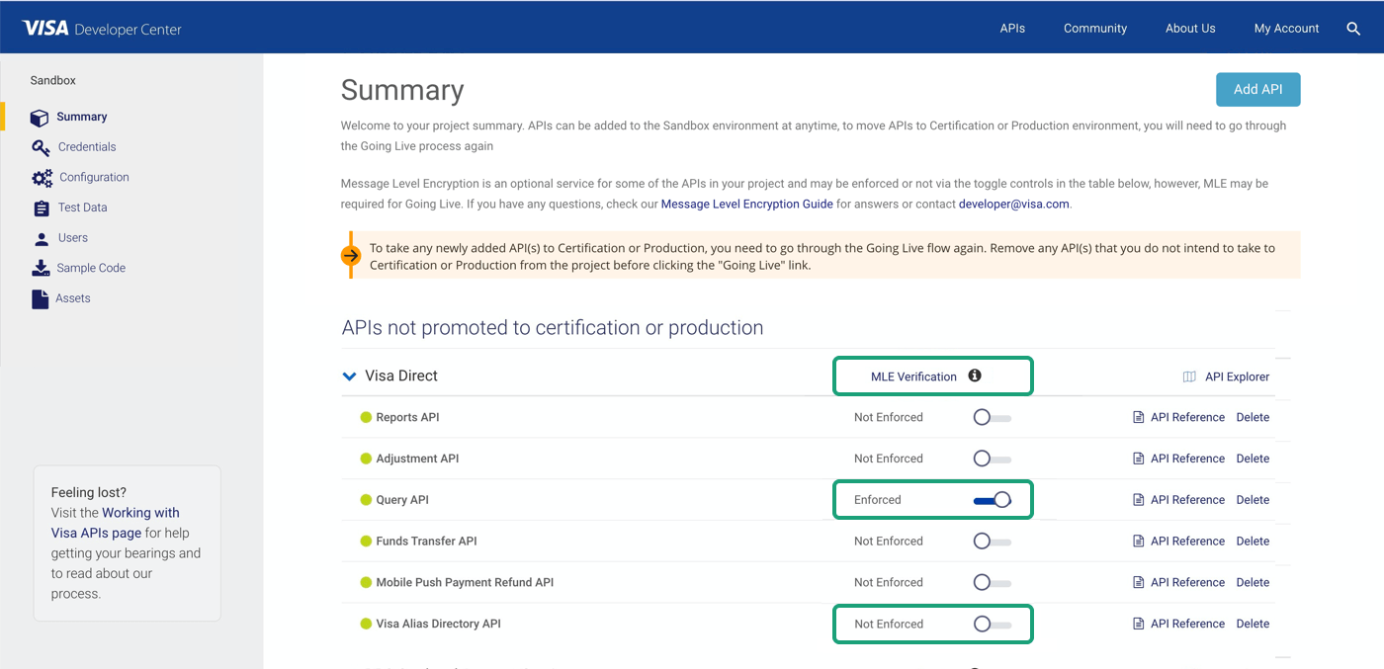This screenshot has width=1384, height=669.
Task: Click the document icon in Adjustment API row
Action: tap(1138, 459)
